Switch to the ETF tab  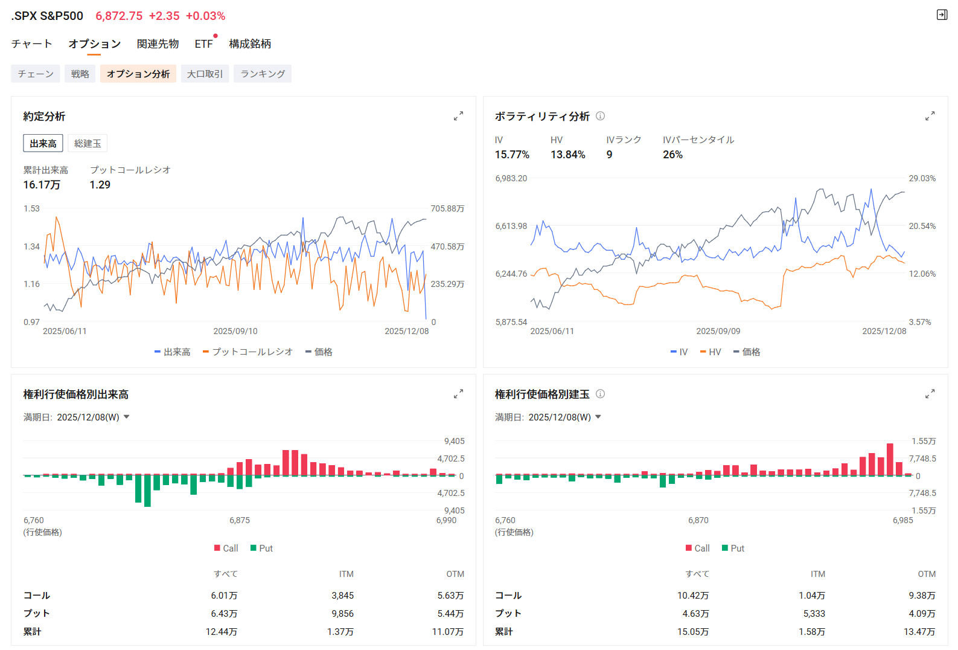(203, 43)
